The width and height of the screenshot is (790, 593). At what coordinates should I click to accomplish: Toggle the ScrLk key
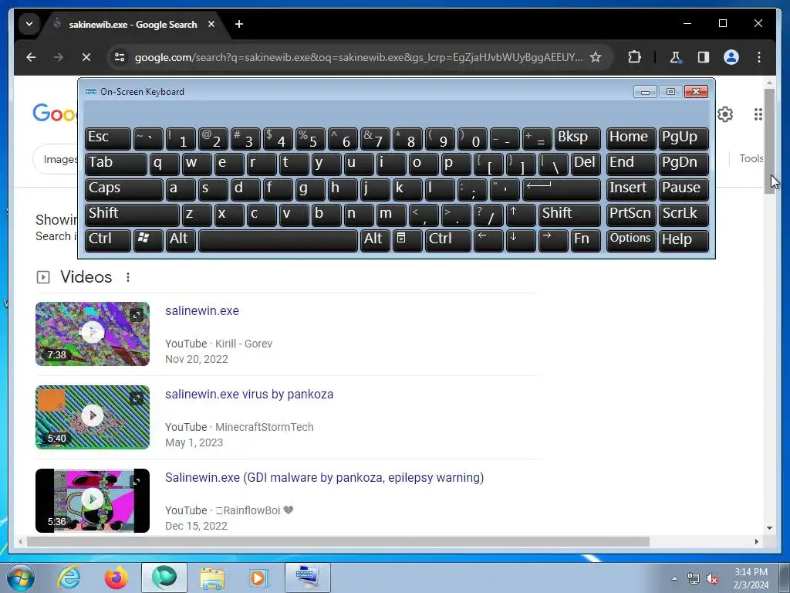point(684,215)
